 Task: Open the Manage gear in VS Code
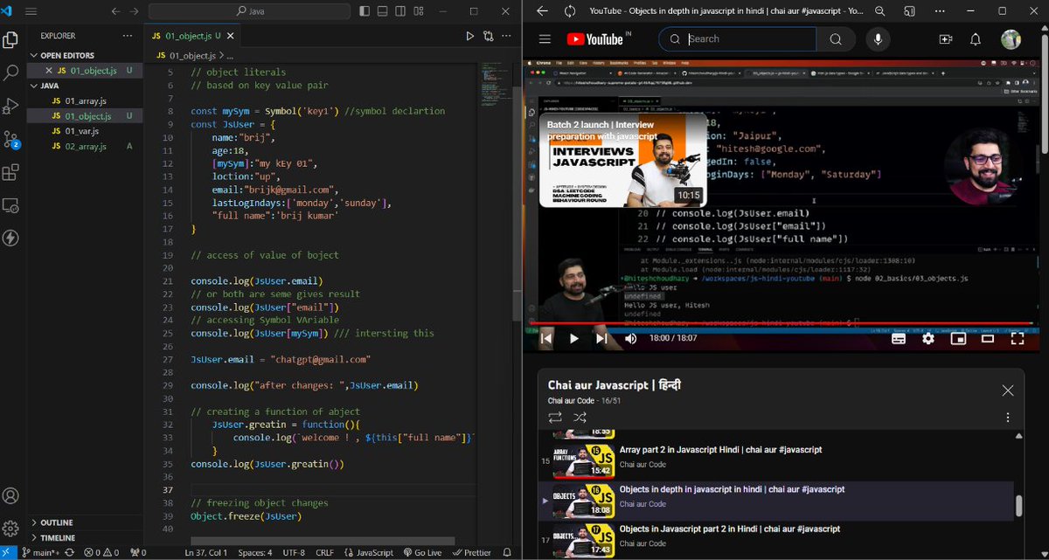11,529
